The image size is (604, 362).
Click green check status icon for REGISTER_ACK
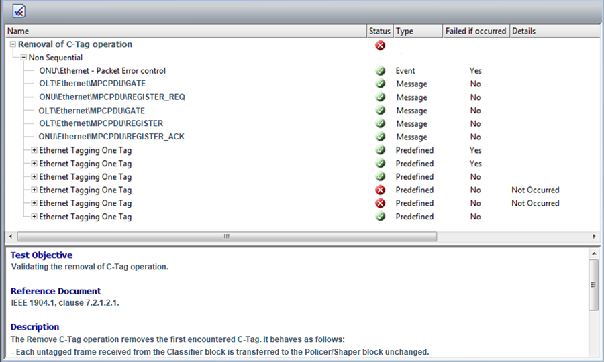381,137
